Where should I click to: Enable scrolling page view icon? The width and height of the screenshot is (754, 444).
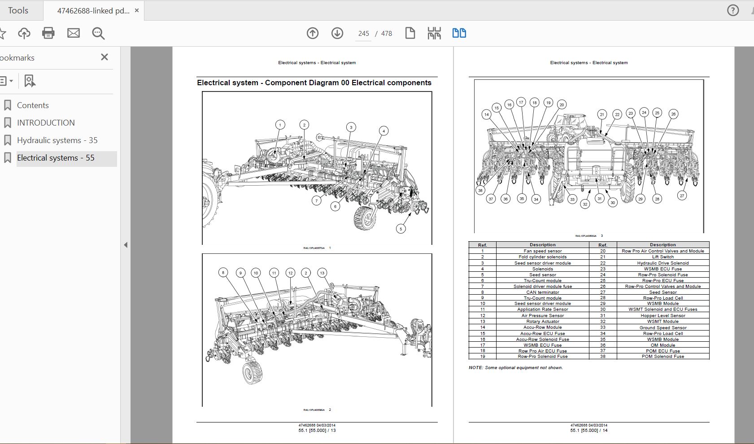pyautogui.click(x=434, y=33)
